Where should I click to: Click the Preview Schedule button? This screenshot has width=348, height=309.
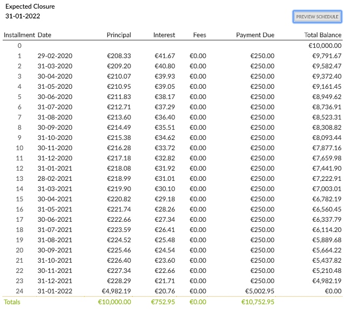(x=317, y=17)
